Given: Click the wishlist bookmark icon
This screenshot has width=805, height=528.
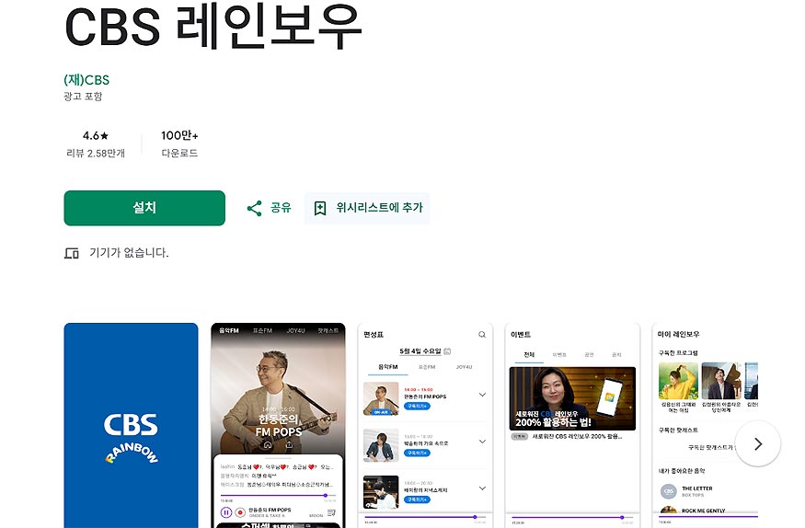Looking at the screenshot, I should [x=320, y=208].
